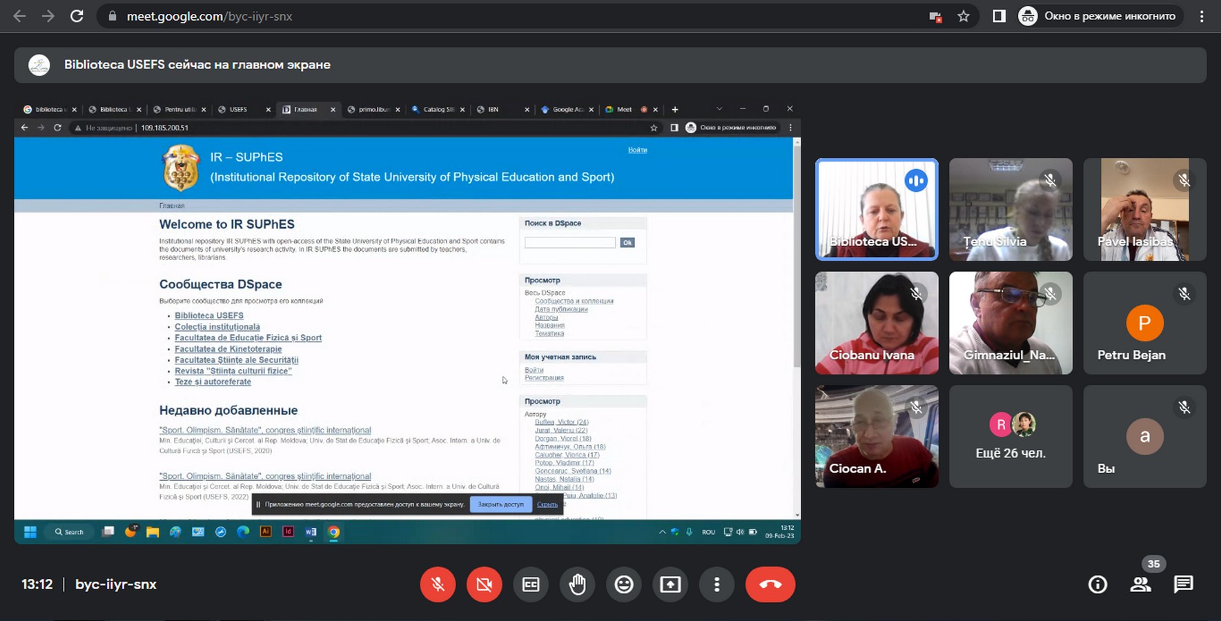Click Search box in shared taskbar
This screenshot has width=1221, height=621.
tap(69, 531)
